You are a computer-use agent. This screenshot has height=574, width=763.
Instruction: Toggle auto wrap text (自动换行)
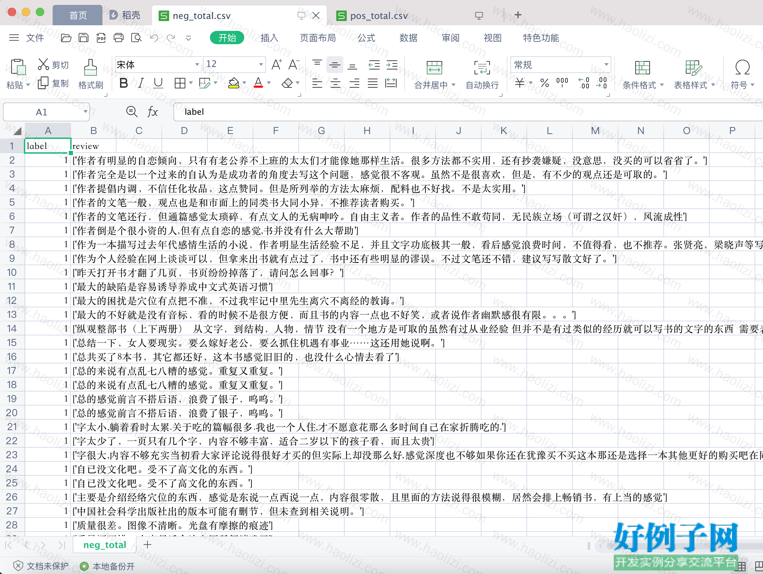pyautogui.click(x=482, y=75)
